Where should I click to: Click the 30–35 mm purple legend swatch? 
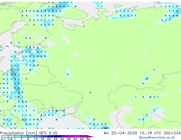(x=64, y=136)
